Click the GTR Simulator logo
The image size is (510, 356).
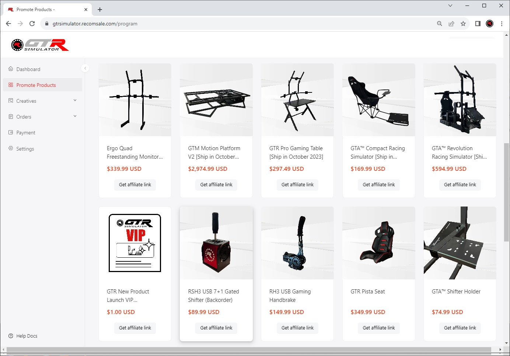tap(40, 45)
